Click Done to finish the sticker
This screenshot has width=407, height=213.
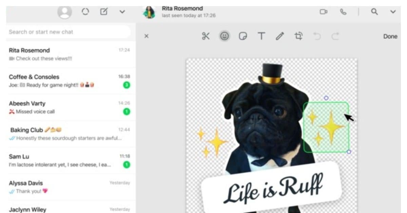(390, 37)
